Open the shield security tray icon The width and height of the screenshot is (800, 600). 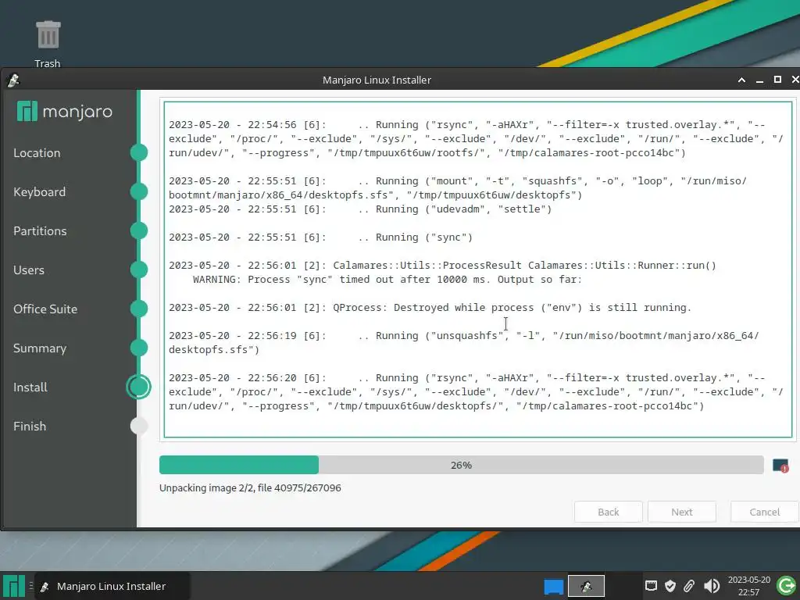click(670, 586)
